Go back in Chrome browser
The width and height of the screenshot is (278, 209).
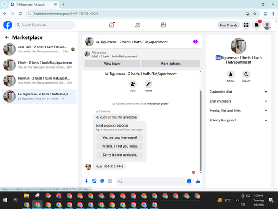pos(5,13)
